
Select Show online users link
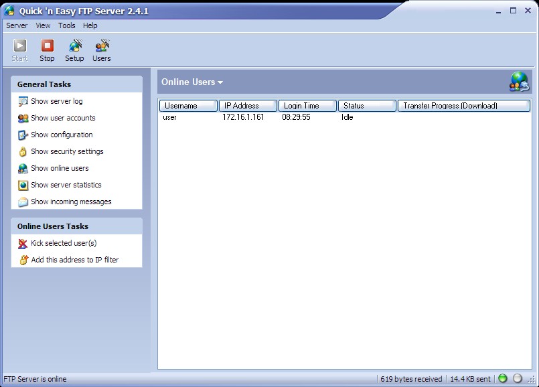tap(60, 168)
